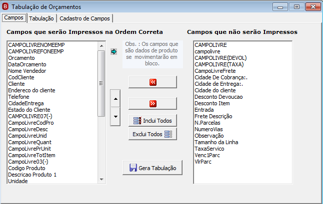Screen dimensions: 323x204
Task: Click the cyan right-arrow icon beside list
Action: 113,51
